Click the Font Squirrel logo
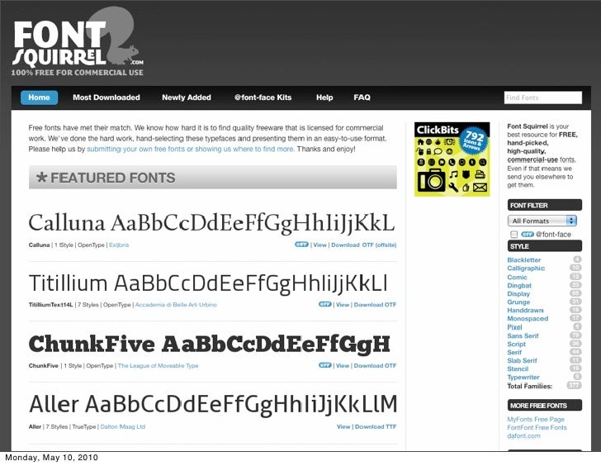The width and height of the screenshot is (601, 466). 78,42
